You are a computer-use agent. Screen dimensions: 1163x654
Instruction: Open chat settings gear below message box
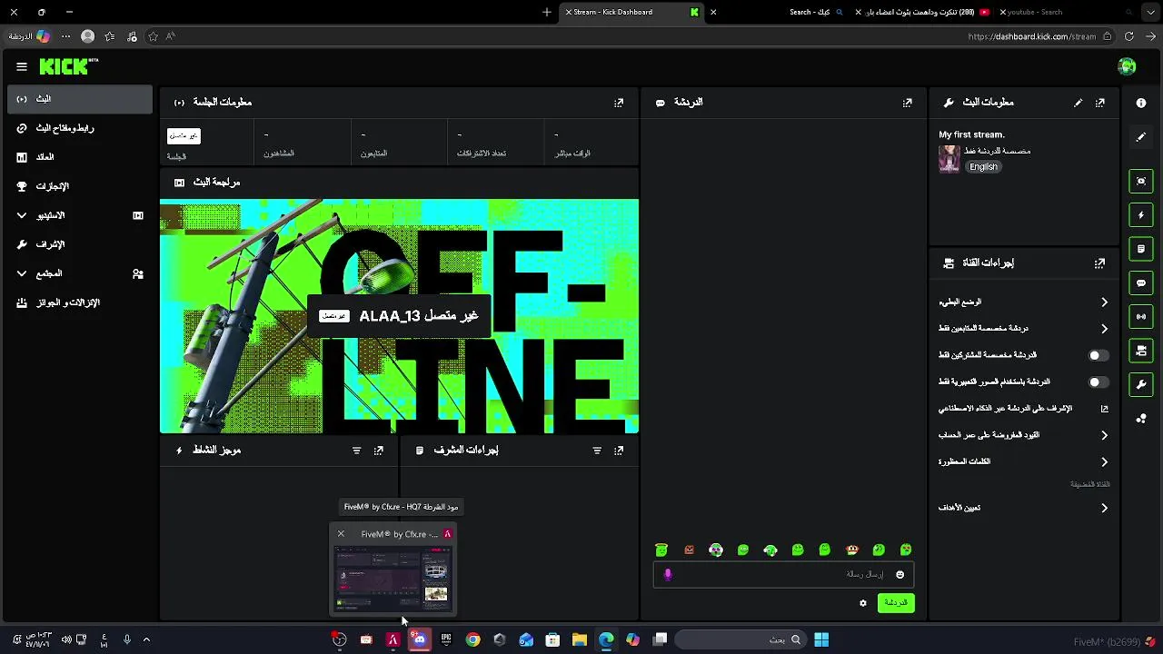point(863,602)
